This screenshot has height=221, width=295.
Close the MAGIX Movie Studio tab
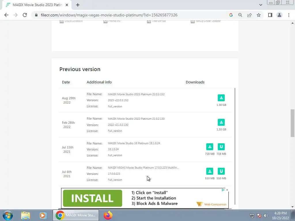click(x=67, y=5)
